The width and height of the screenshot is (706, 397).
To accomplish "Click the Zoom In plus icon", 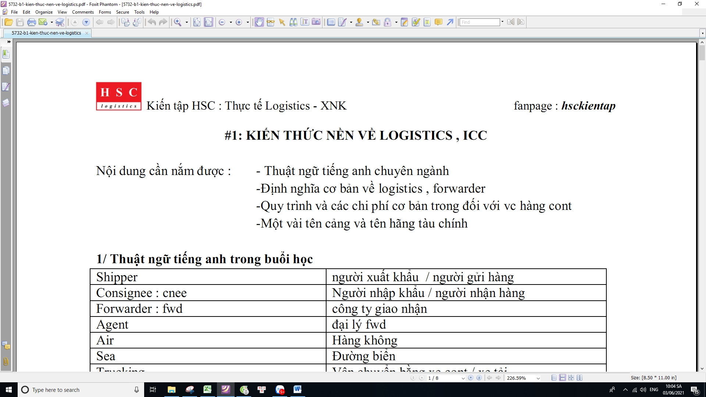I will point(239,22).
